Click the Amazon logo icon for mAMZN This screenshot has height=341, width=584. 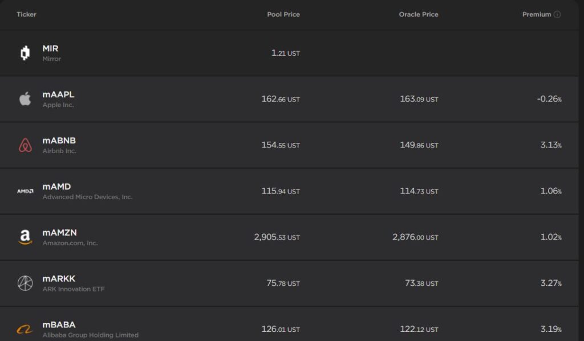[25, 237]
